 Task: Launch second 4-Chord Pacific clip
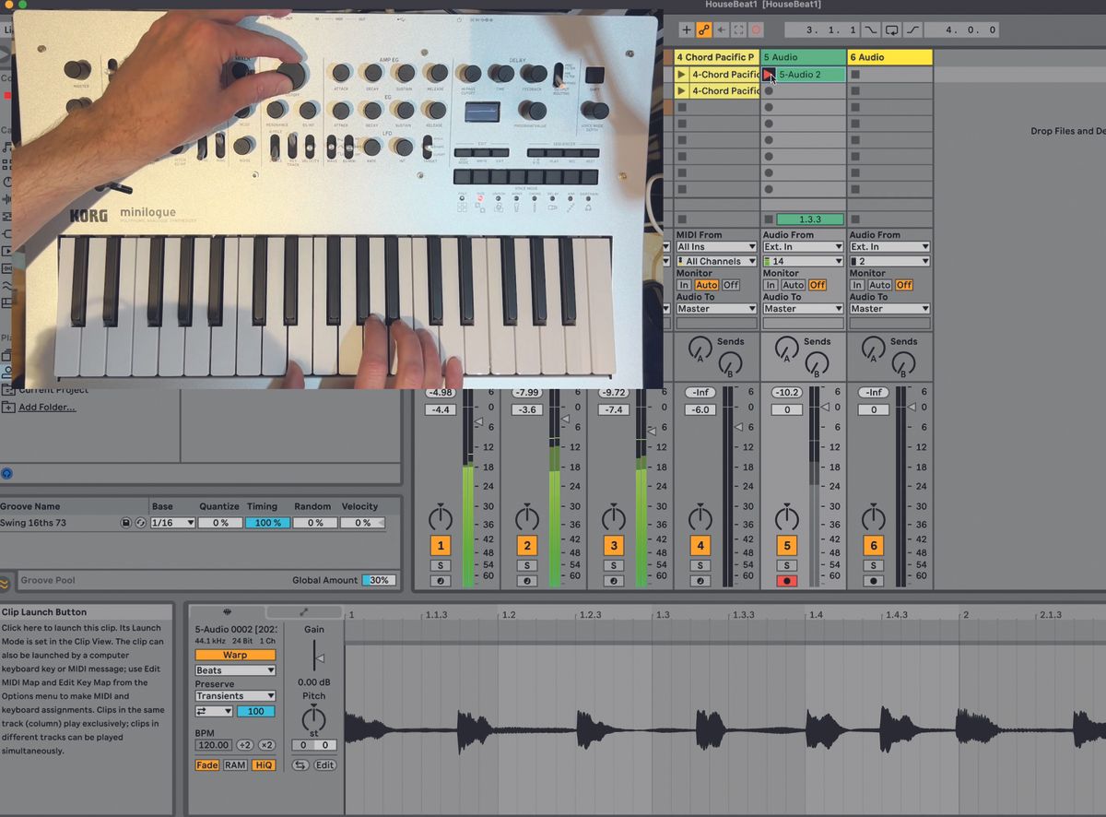(x=682, y=91)
